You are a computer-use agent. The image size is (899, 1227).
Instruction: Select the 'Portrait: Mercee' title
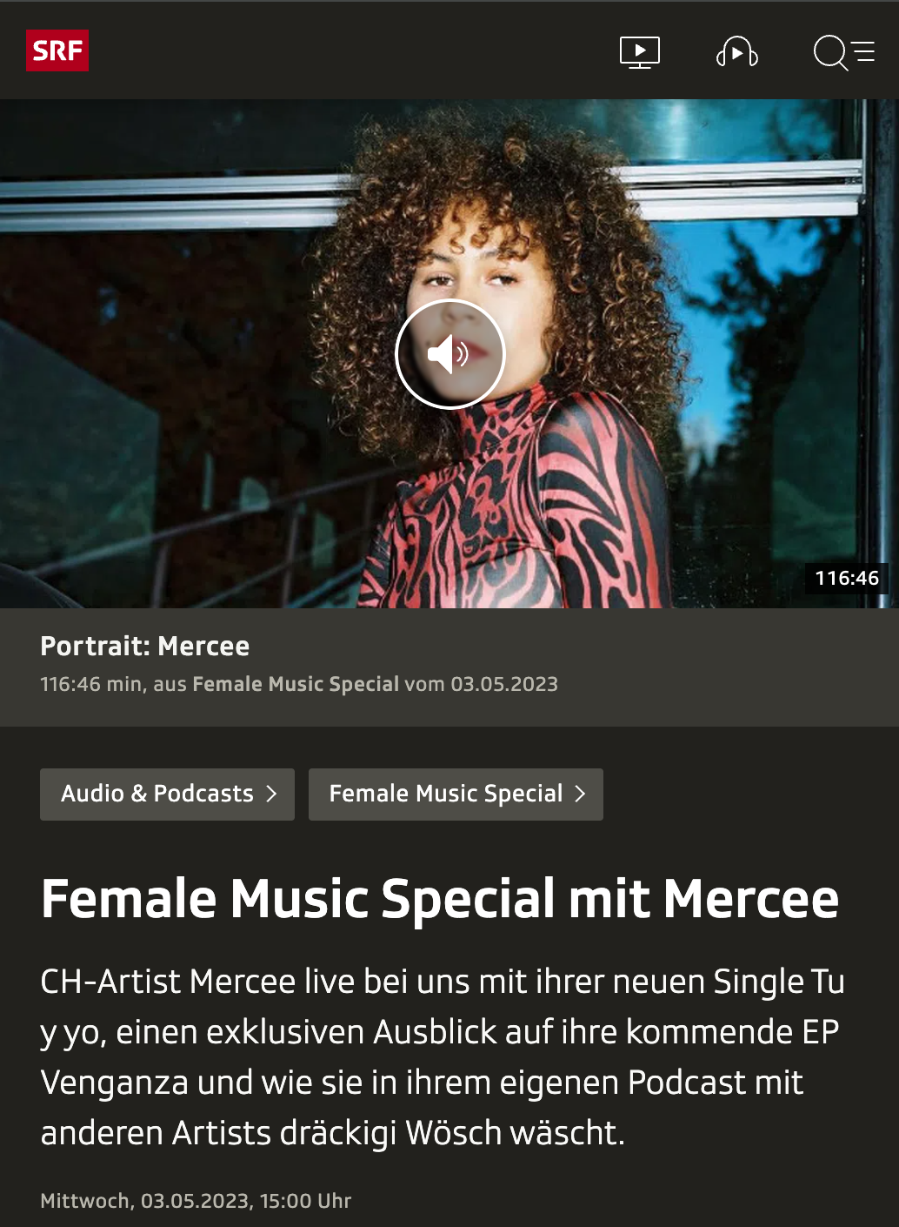[144, 647]
